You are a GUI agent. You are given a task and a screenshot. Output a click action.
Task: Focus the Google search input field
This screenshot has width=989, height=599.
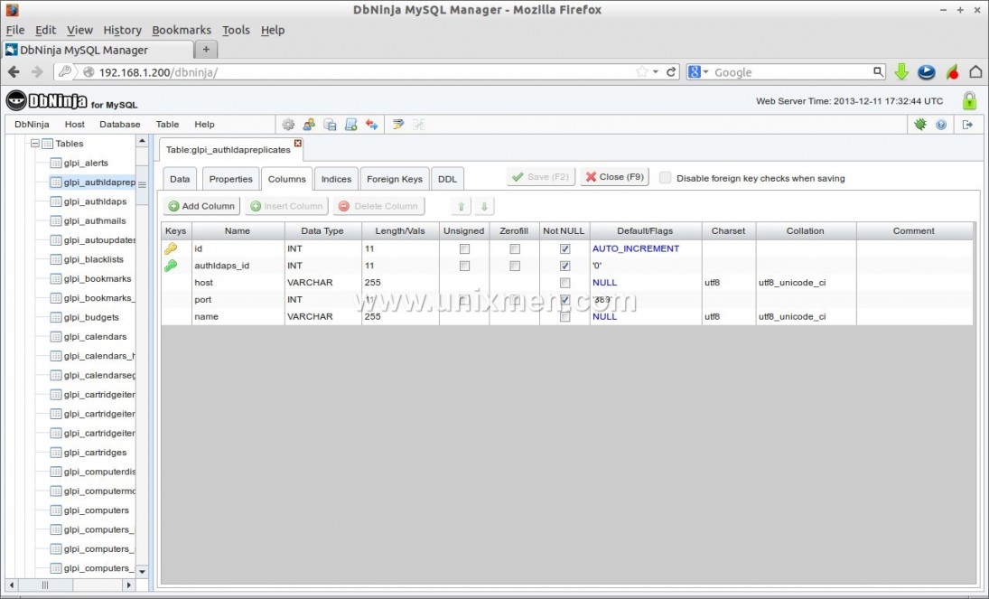click(792, 72)
